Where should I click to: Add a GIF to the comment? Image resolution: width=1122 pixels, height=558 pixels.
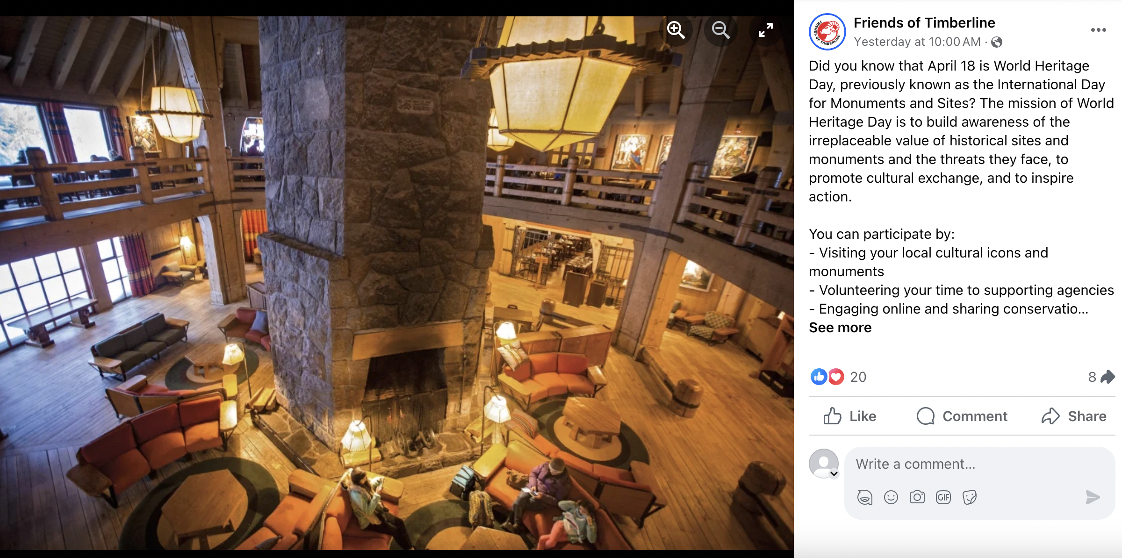pyautogui.click(x=943, y=497)
